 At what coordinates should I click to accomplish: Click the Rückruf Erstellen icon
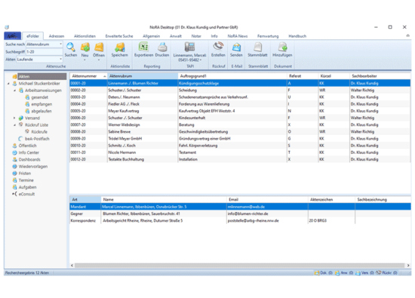point(218,47)
